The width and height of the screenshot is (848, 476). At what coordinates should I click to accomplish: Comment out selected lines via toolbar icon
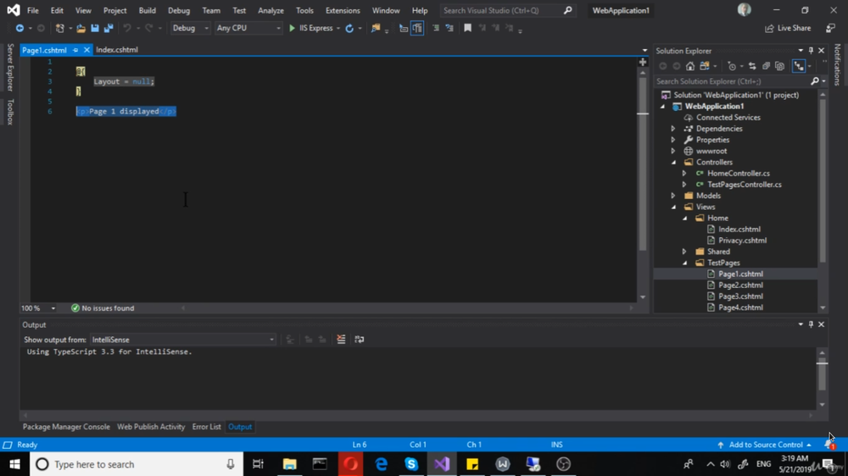436,28
